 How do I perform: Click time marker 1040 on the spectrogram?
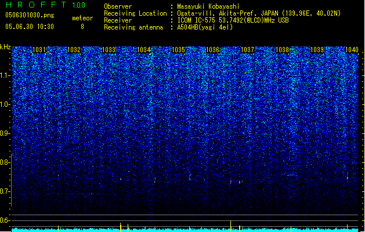[352, 50]
